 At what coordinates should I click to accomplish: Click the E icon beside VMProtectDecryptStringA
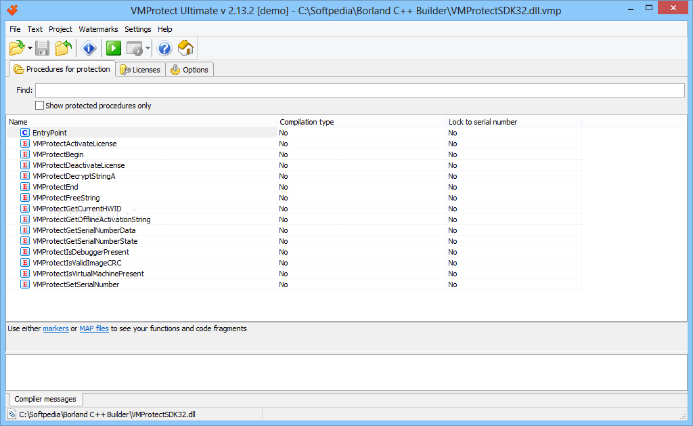[x=25, y=175]
